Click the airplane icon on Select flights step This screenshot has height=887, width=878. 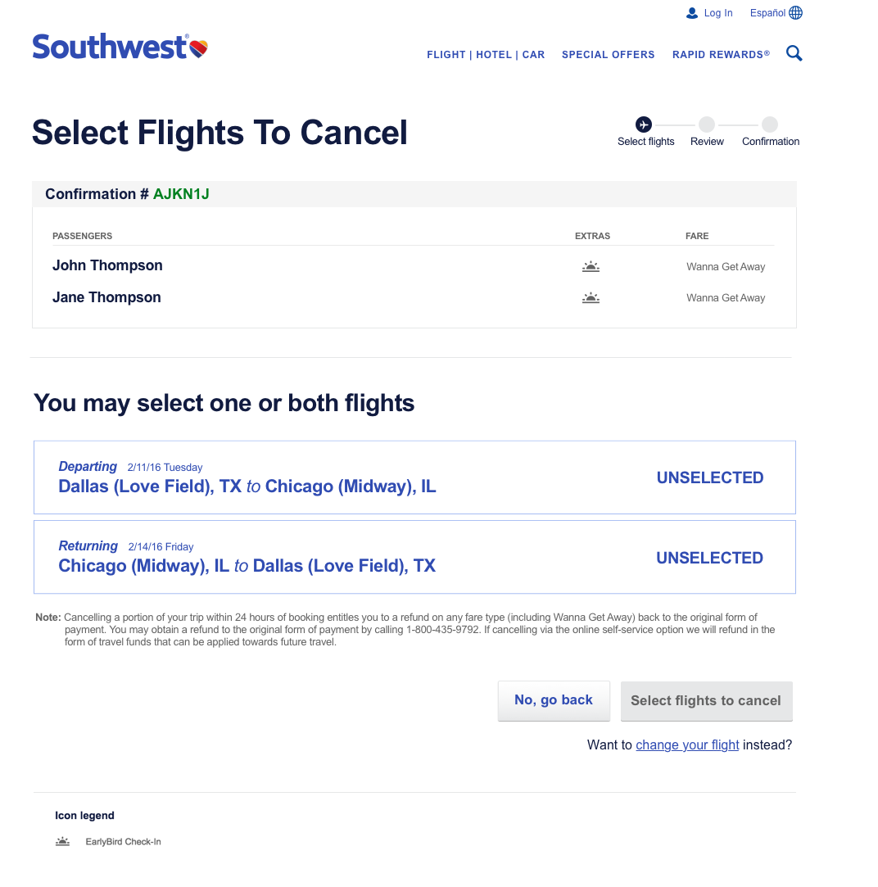(x=644, y=124)
